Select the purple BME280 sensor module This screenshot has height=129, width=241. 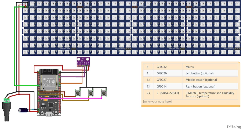click(x=83, y=62)
